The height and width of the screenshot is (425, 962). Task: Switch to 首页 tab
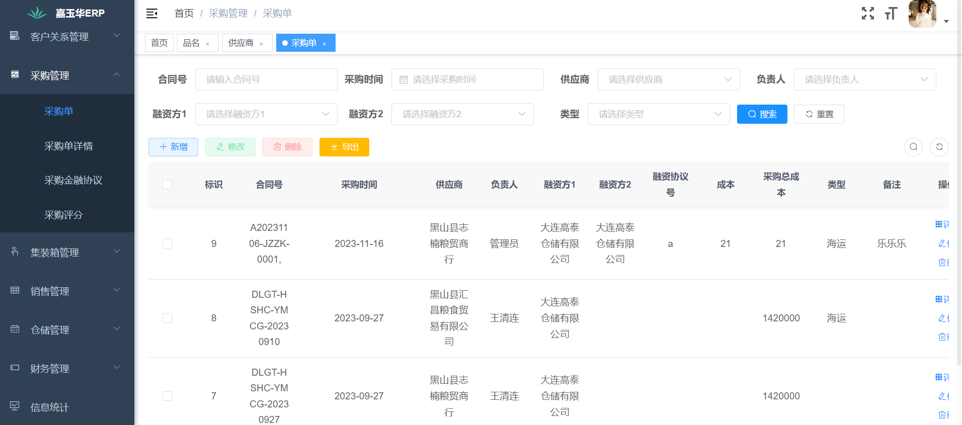tap(159, 43)
